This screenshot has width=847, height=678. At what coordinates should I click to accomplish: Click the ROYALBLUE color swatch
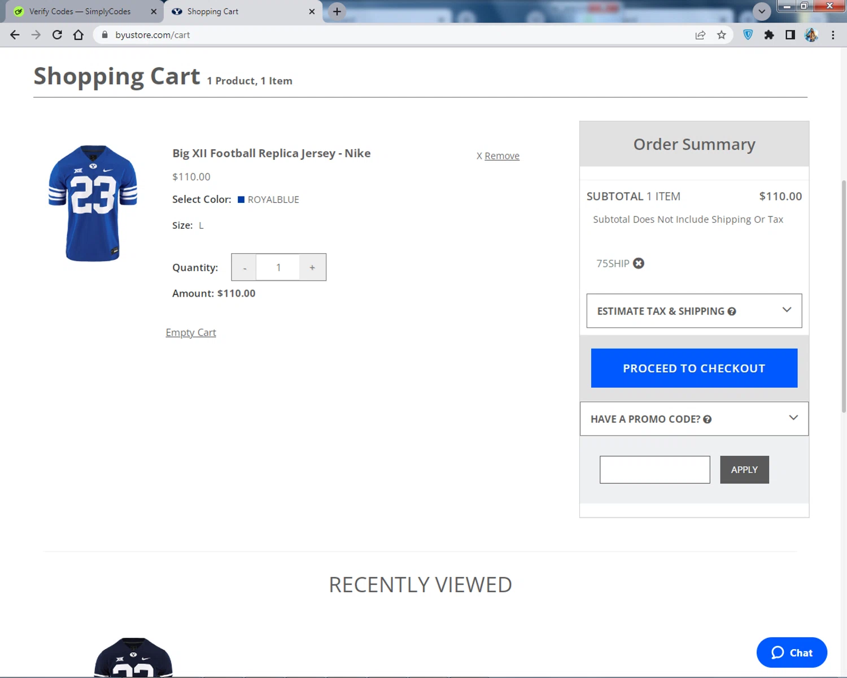241,199
